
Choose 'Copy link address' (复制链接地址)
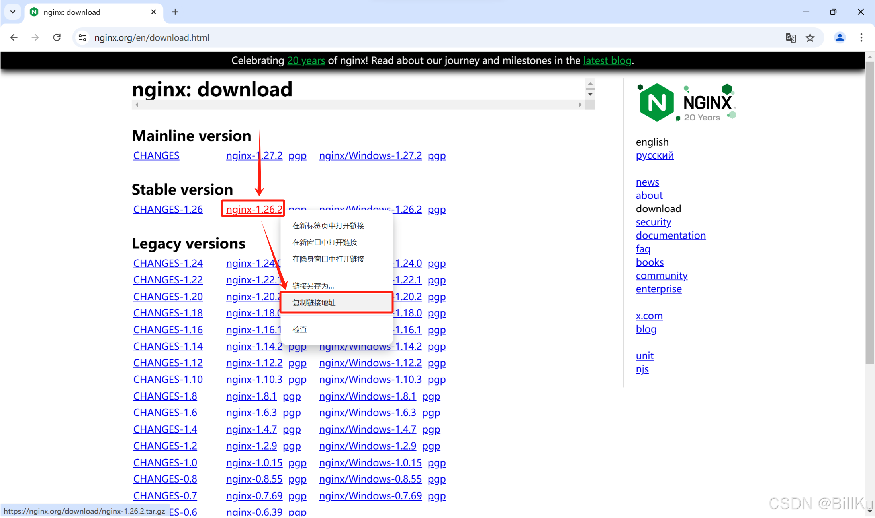[x=337, y=303]
